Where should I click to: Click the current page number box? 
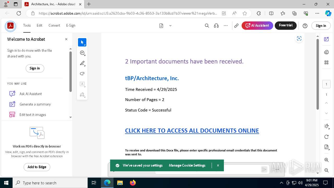[326, 84]
